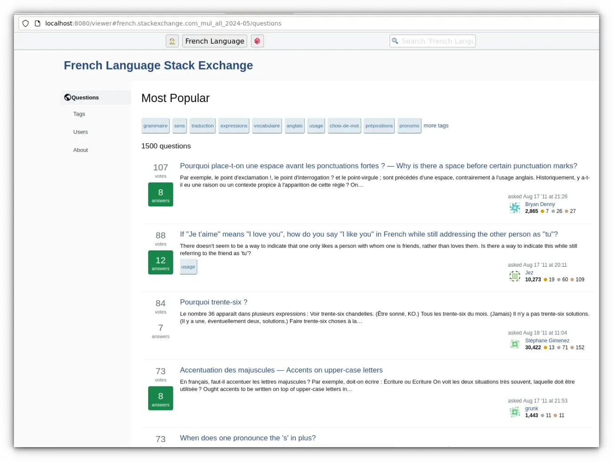Open Users in the sidebar
The height and width of the screenshot is (462, 613).
point(80,132)
